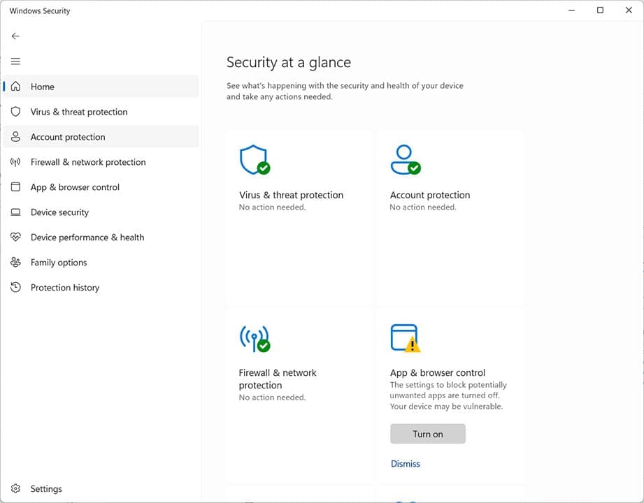Click the large person icon on Account protection card
Screen dimensions: 644x503
click(x=406, y=159)
